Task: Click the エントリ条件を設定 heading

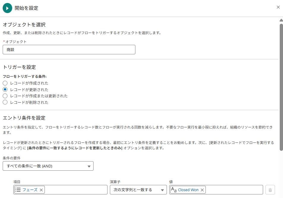Action: point(24,118)
